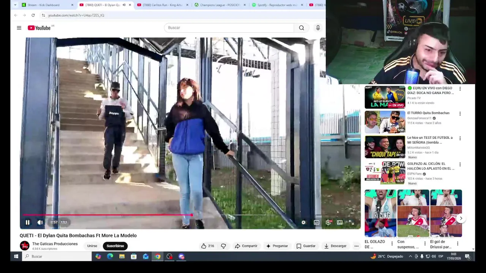Open Copilot from the taskbar
Screen dimensions: 486x273
(98, 257)
